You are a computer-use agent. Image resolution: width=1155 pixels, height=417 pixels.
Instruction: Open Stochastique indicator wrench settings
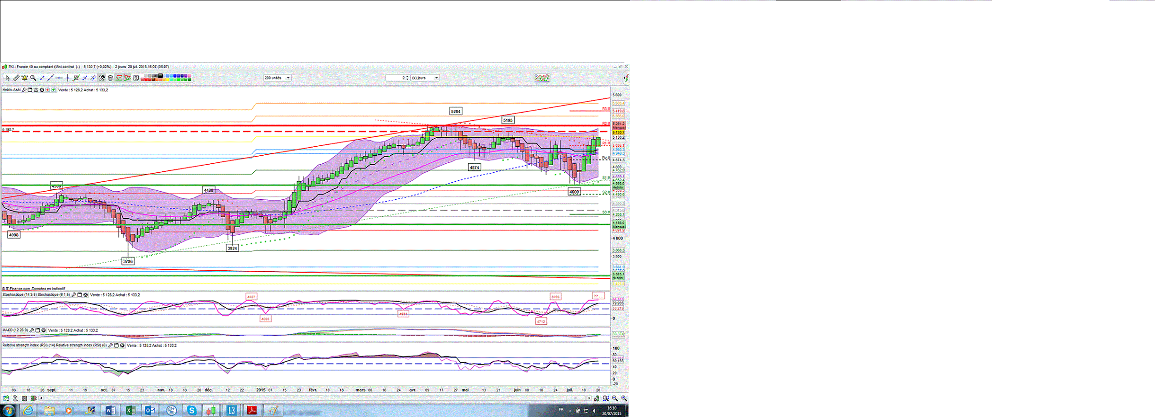[x=73, y=295]
